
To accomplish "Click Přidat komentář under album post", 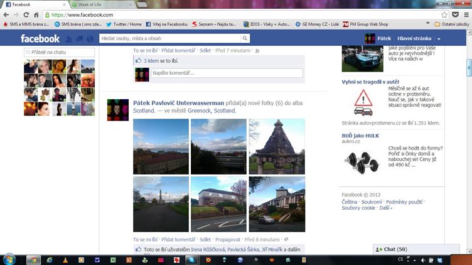I will [x=178, y=240].
